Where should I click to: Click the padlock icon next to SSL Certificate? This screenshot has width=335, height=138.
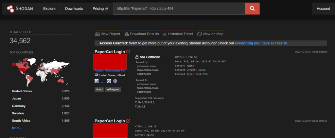pos(137,57)
